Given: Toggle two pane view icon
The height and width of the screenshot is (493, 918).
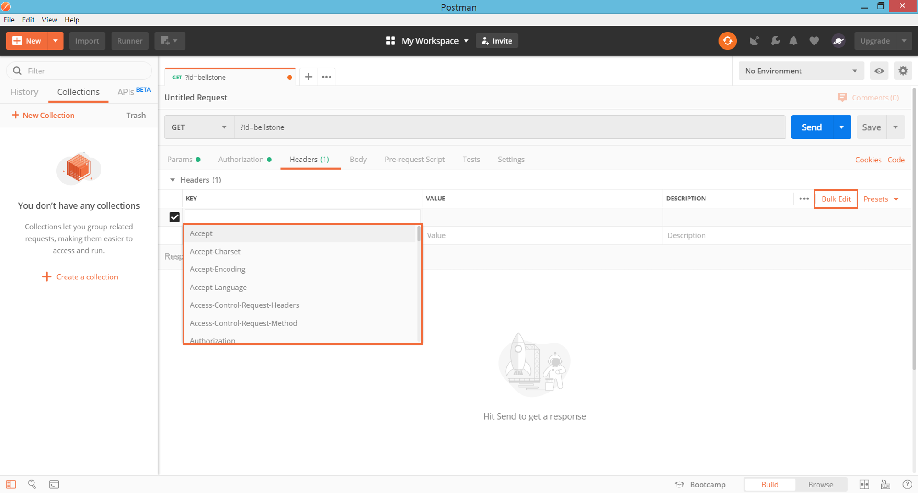Looking at the screenshot, I should (x=864, y=484).
